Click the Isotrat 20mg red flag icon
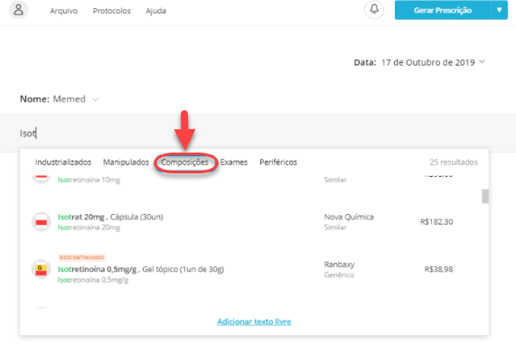The image size is (516, 353). 42,222
